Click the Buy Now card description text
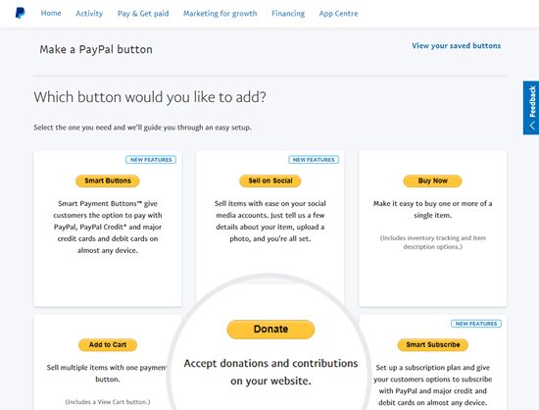 432,210
